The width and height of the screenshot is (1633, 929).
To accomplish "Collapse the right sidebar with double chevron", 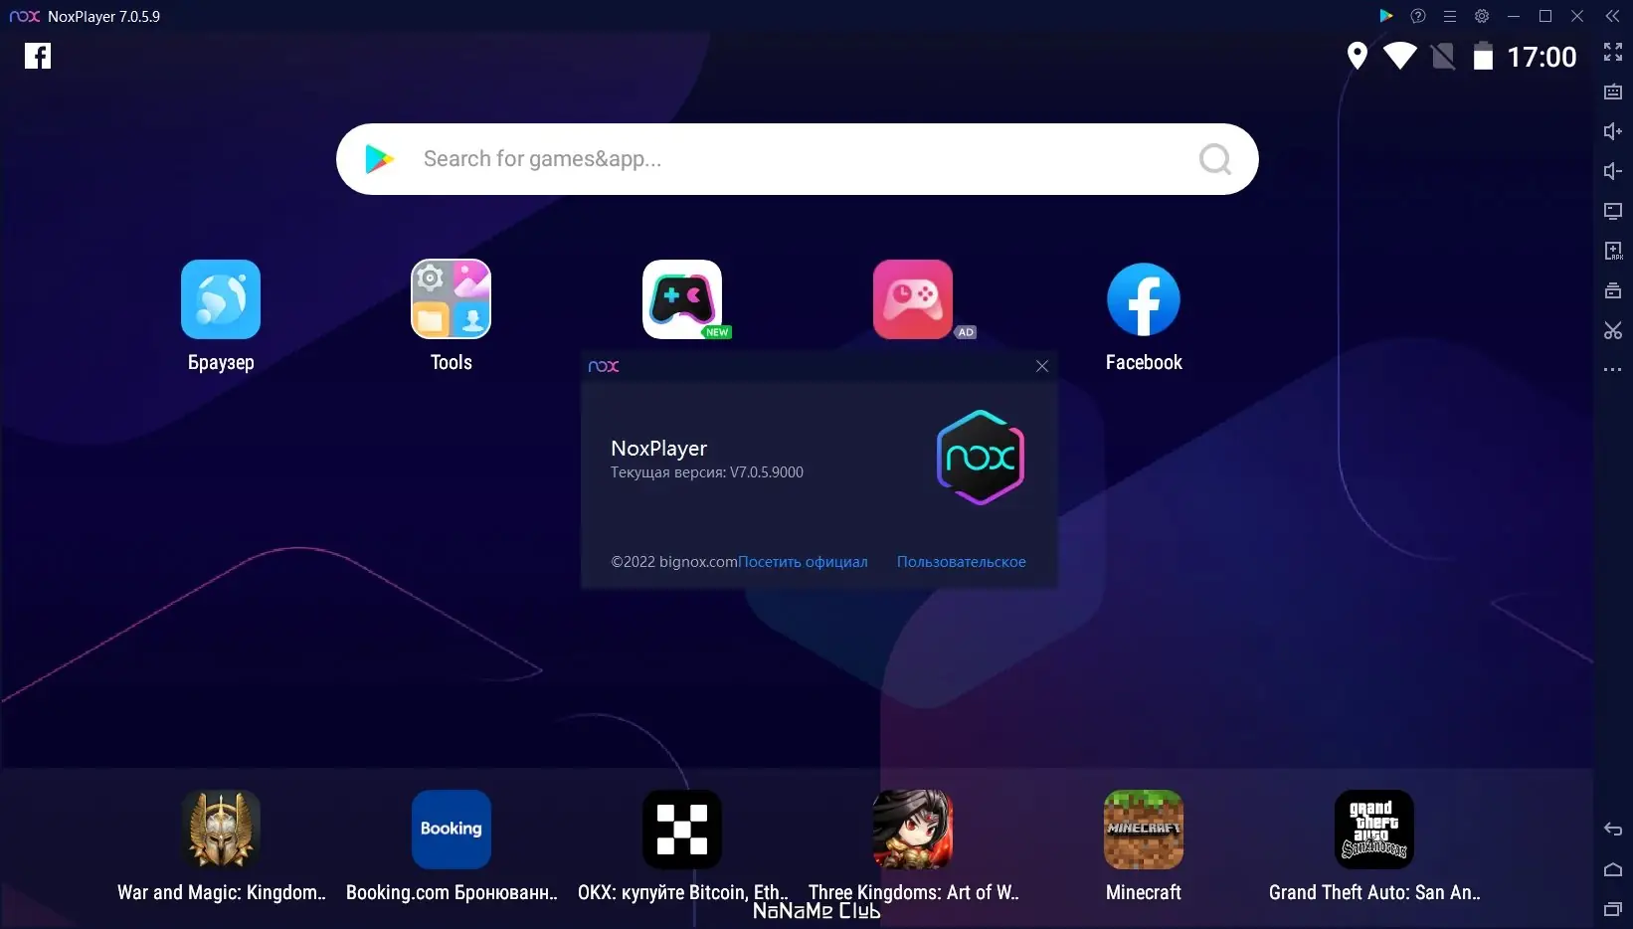I will (1613, 16).
